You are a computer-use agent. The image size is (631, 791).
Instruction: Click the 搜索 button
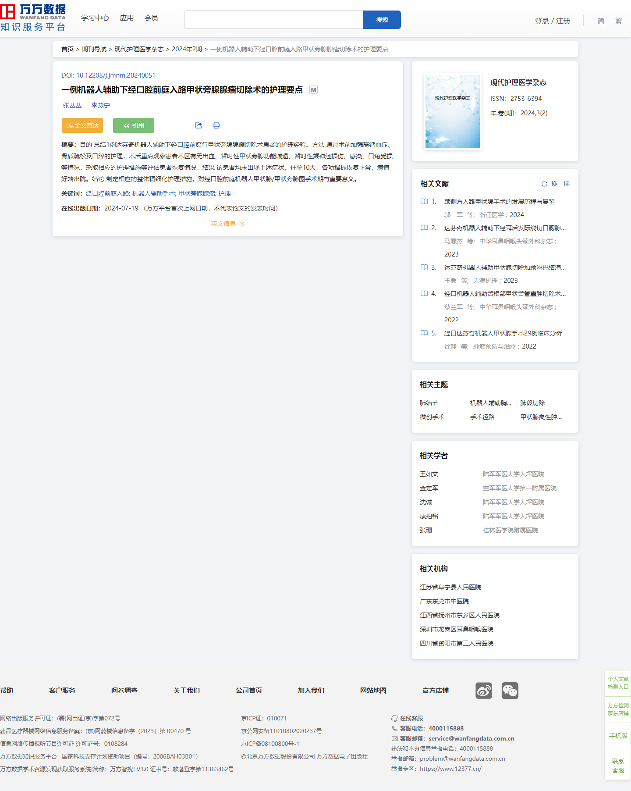point(382,20)
